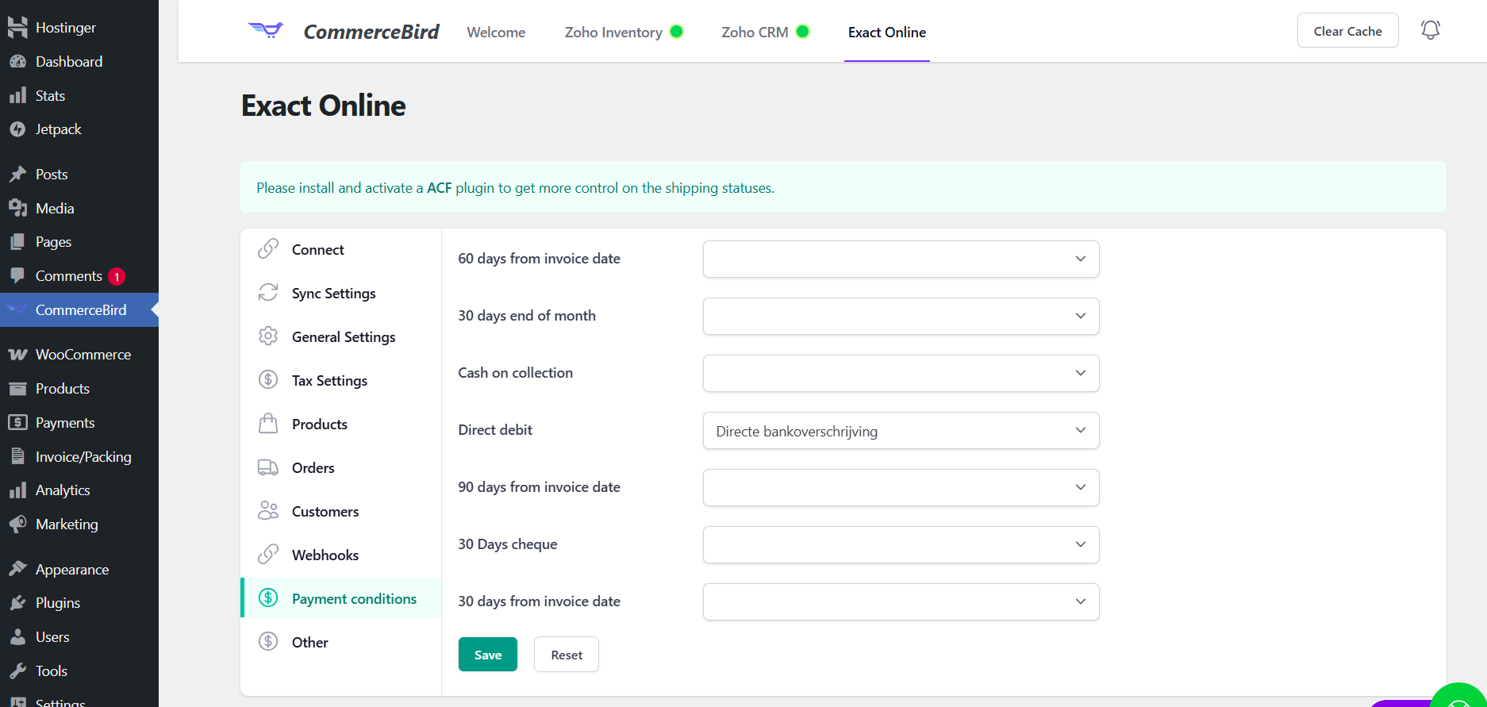Screen dimensions: 1487x707
Task: Save the payment conditions
Action: click(487, 655)
